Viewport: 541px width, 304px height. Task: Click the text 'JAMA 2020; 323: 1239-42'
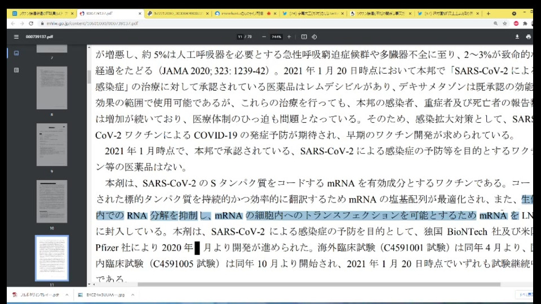[x=214, y=71]
